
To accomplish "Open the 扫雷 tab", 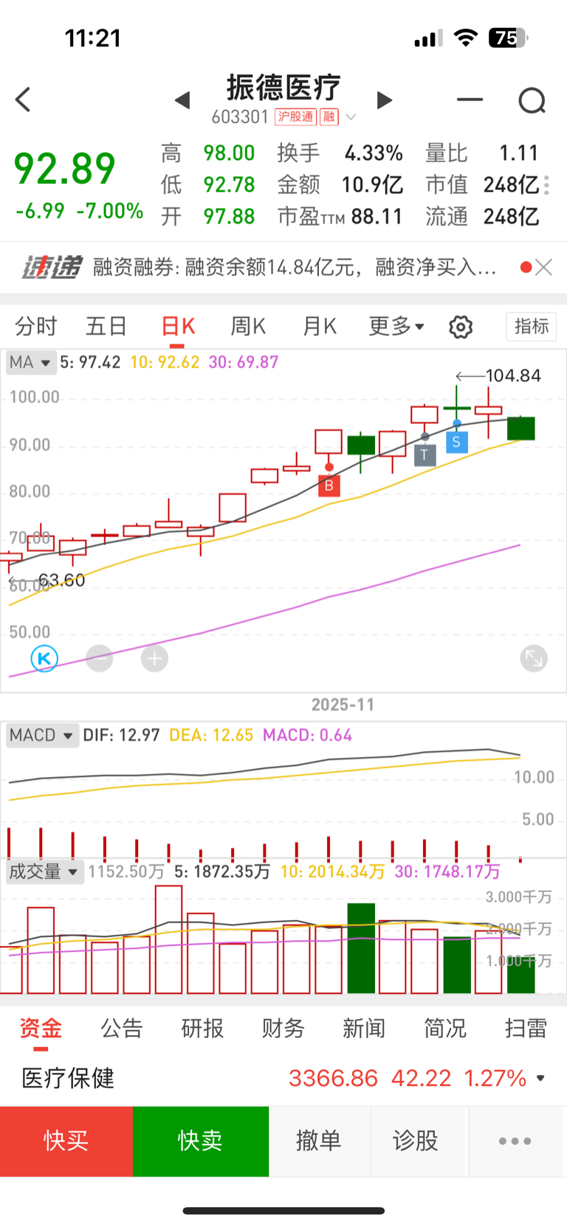I will point(526,1028).
